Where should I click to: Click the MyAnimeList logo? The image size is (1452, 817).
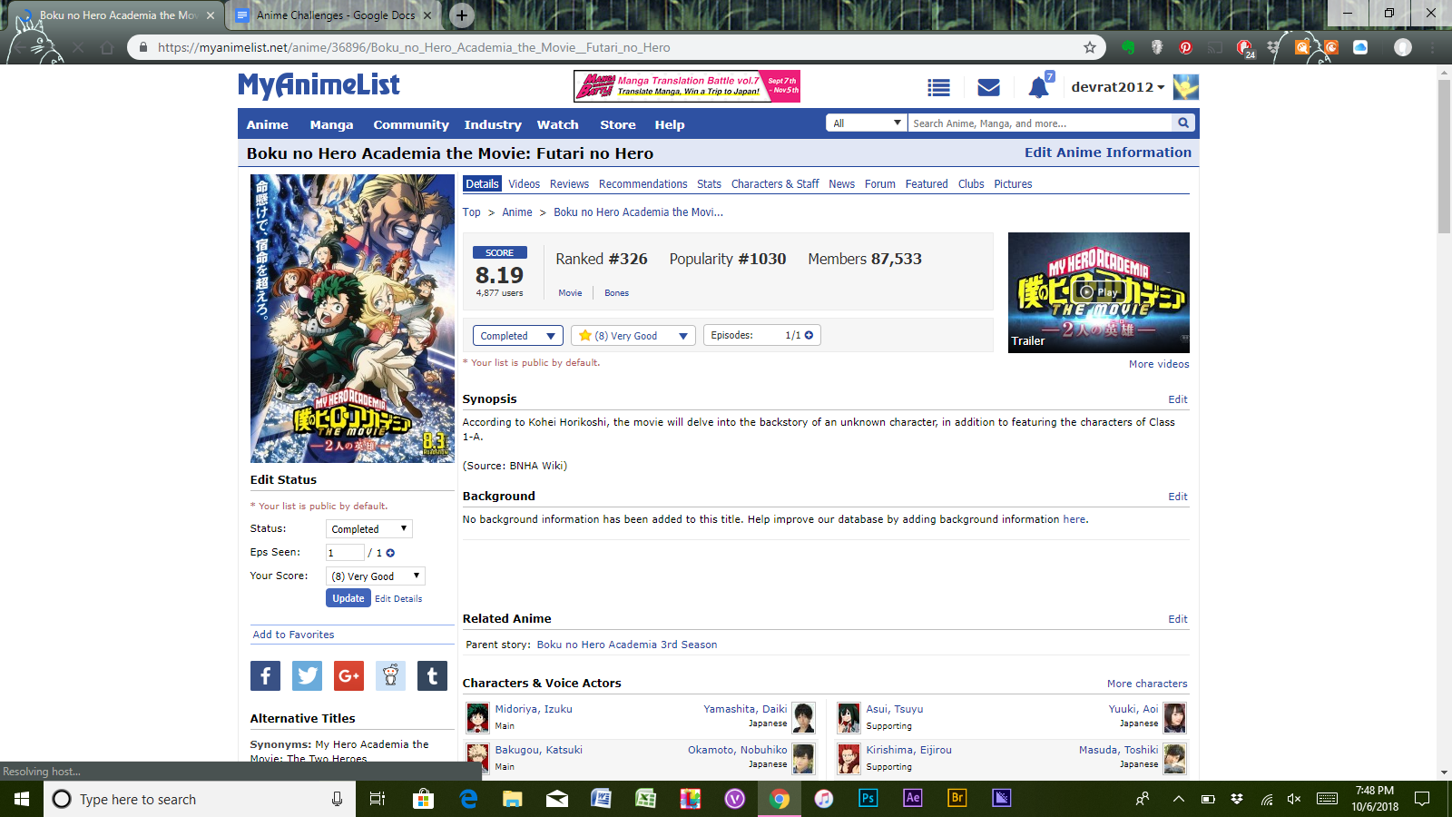coord(319,85)
